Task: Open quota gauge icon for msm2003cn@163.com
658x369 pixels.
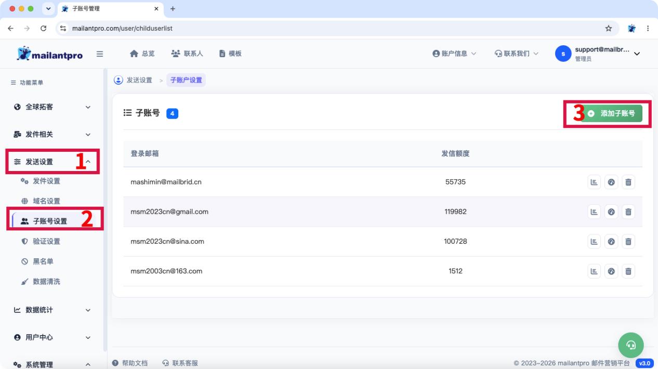Action: 611,271
